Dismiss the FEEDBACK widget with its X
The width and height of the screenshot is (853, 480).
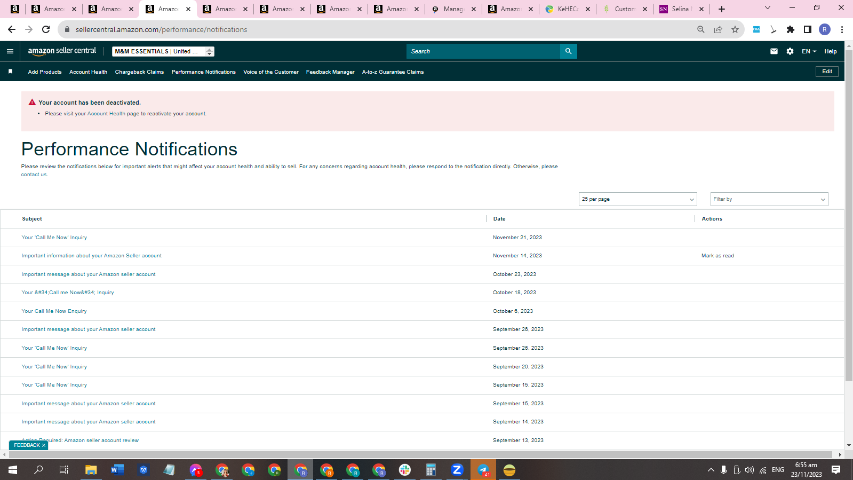[x=44, y=445]
